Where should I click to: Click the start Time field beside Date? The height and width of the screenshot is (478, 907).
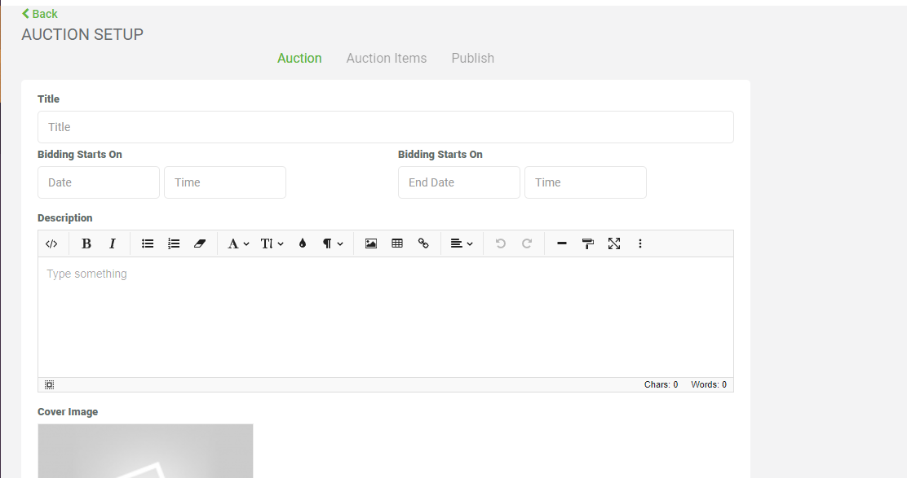(225, 182)
